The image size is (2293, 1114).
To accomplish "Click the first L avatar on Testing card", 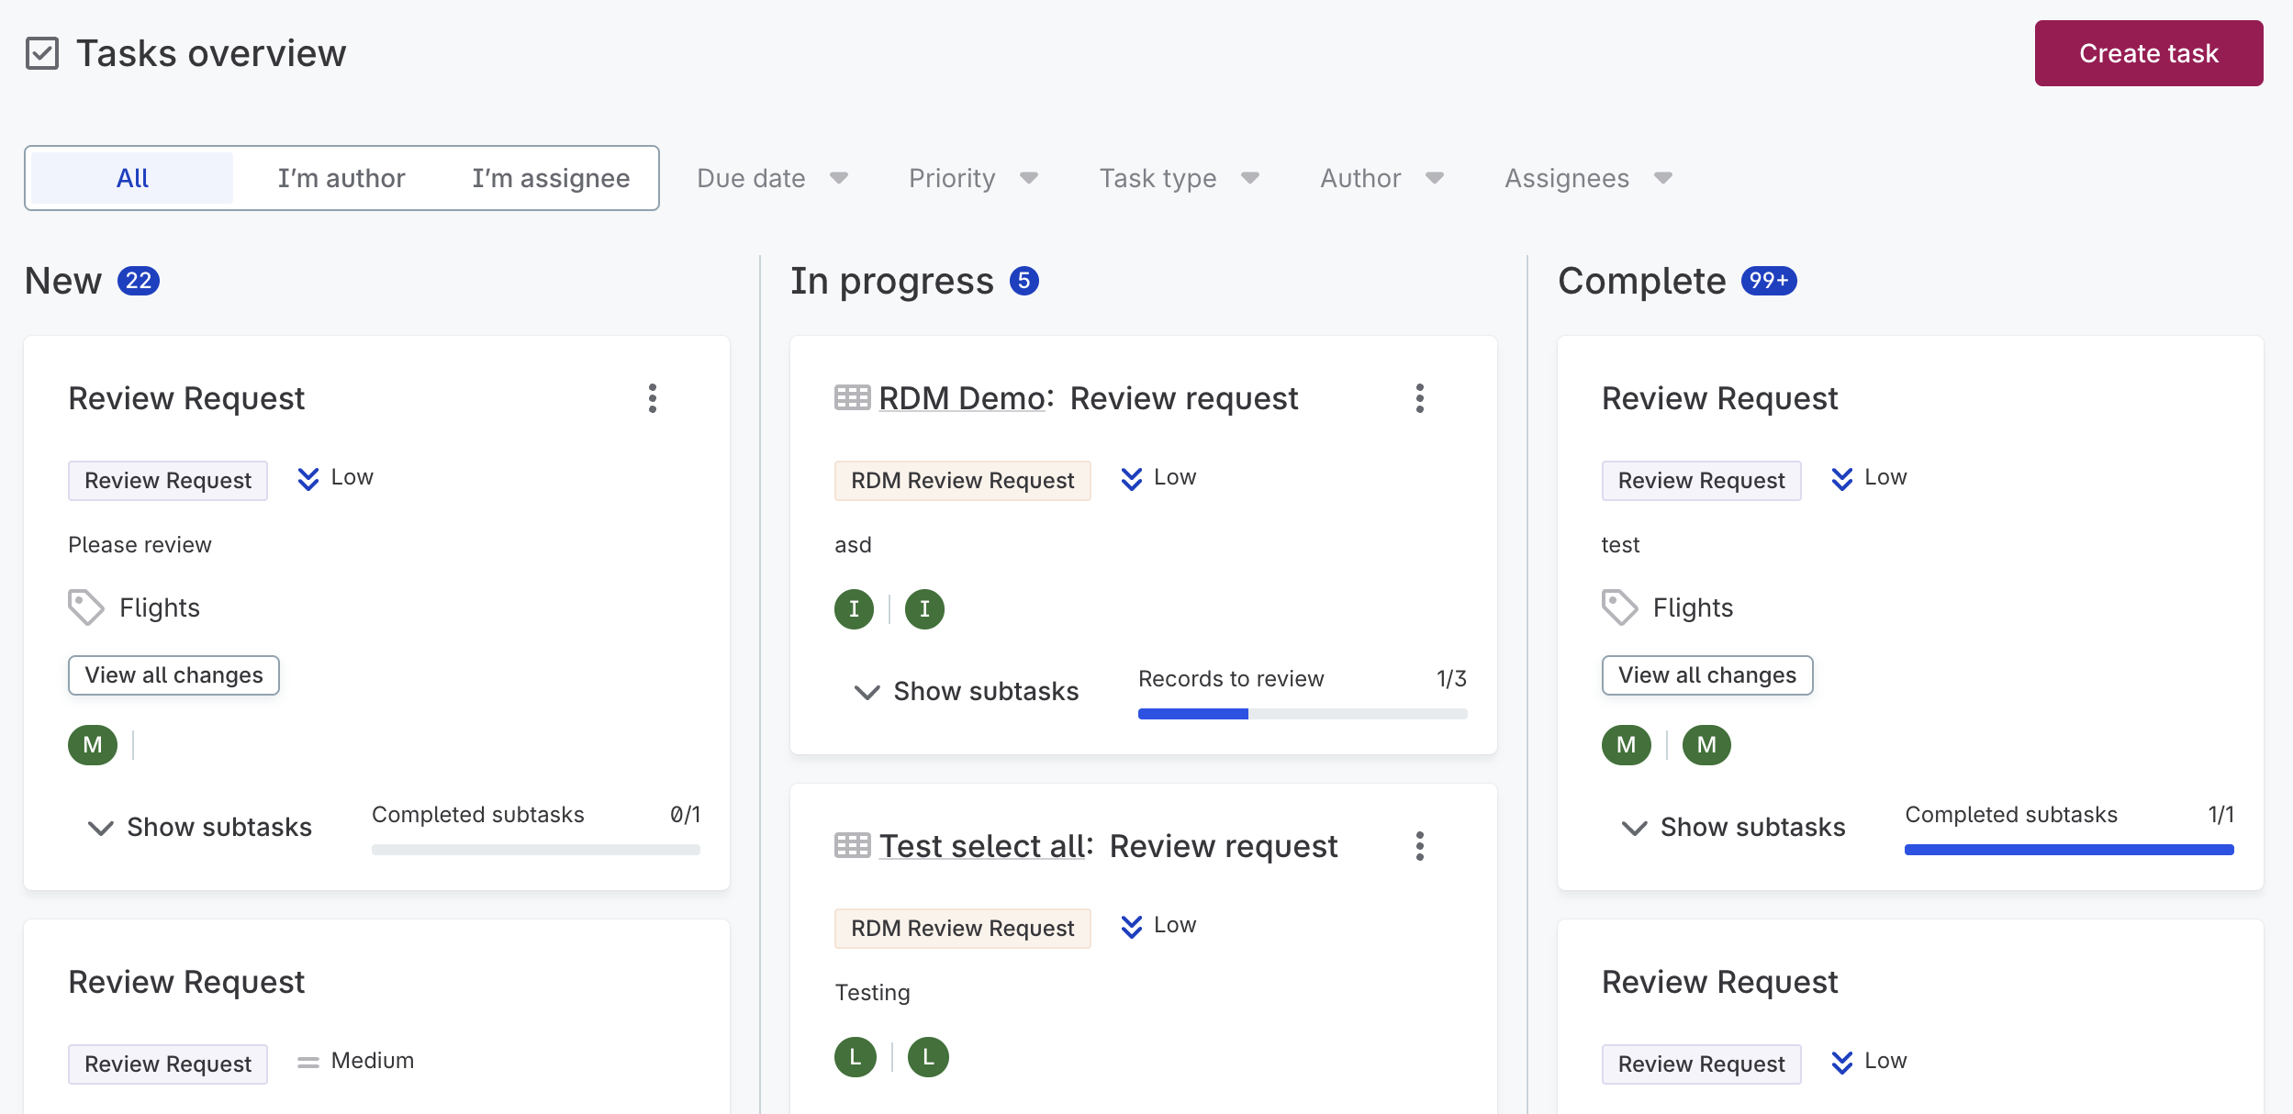I will [855, 1057].
